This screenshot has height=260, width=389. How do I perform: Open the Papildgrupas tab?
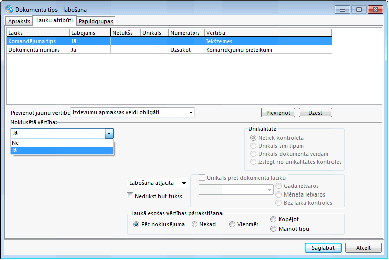(x=96, y=21)
